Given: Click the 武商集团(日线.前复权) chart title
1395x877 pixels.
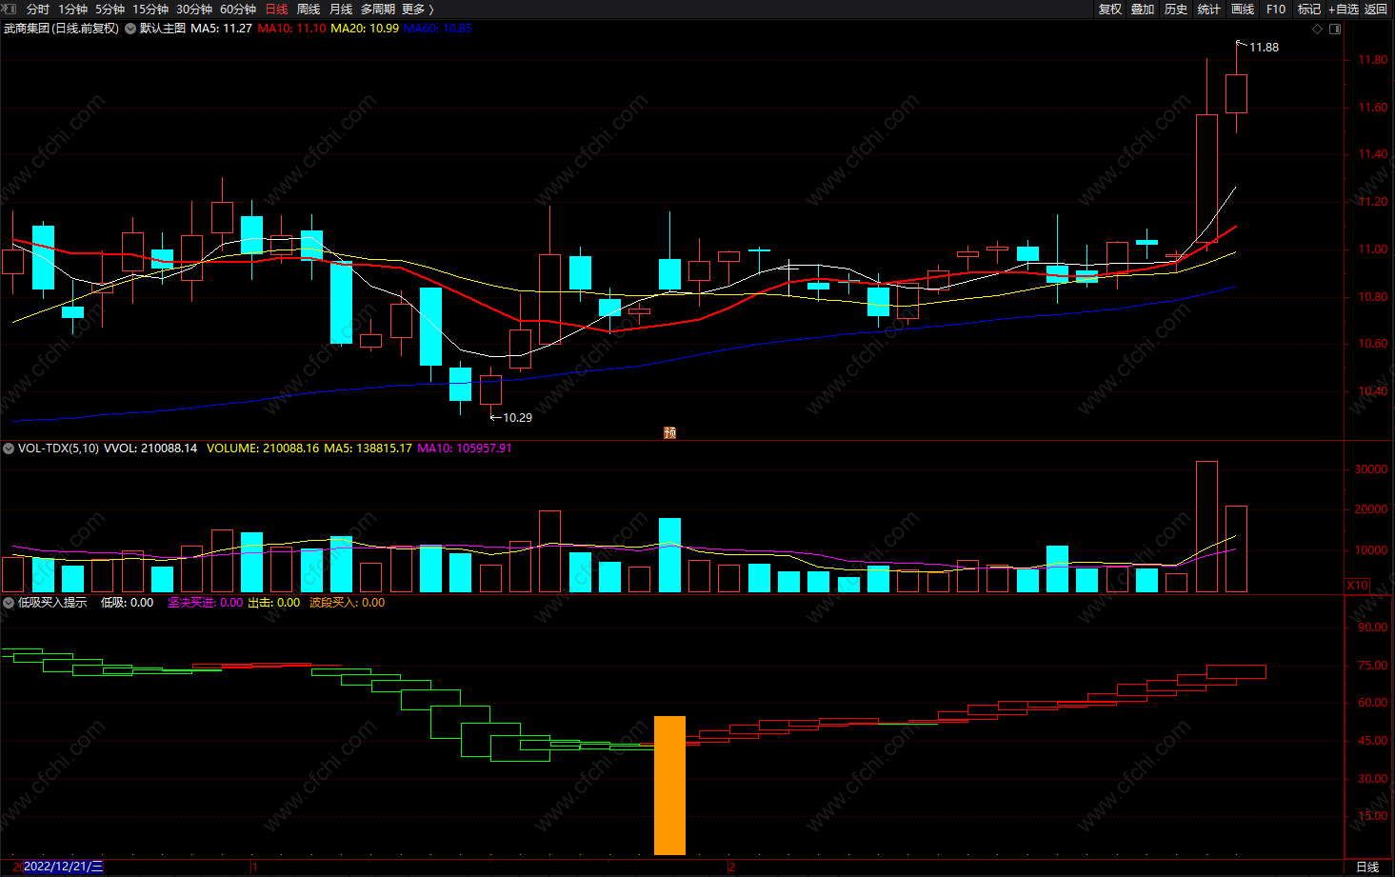Looking at the screenshot, I should tap(62, 29).
